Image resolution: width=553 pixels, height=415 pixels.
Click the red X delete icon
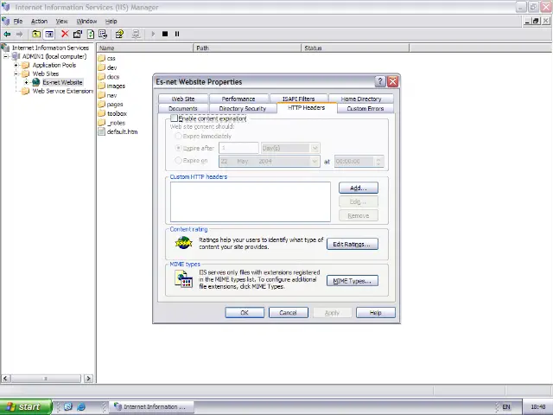click(65, 34)
